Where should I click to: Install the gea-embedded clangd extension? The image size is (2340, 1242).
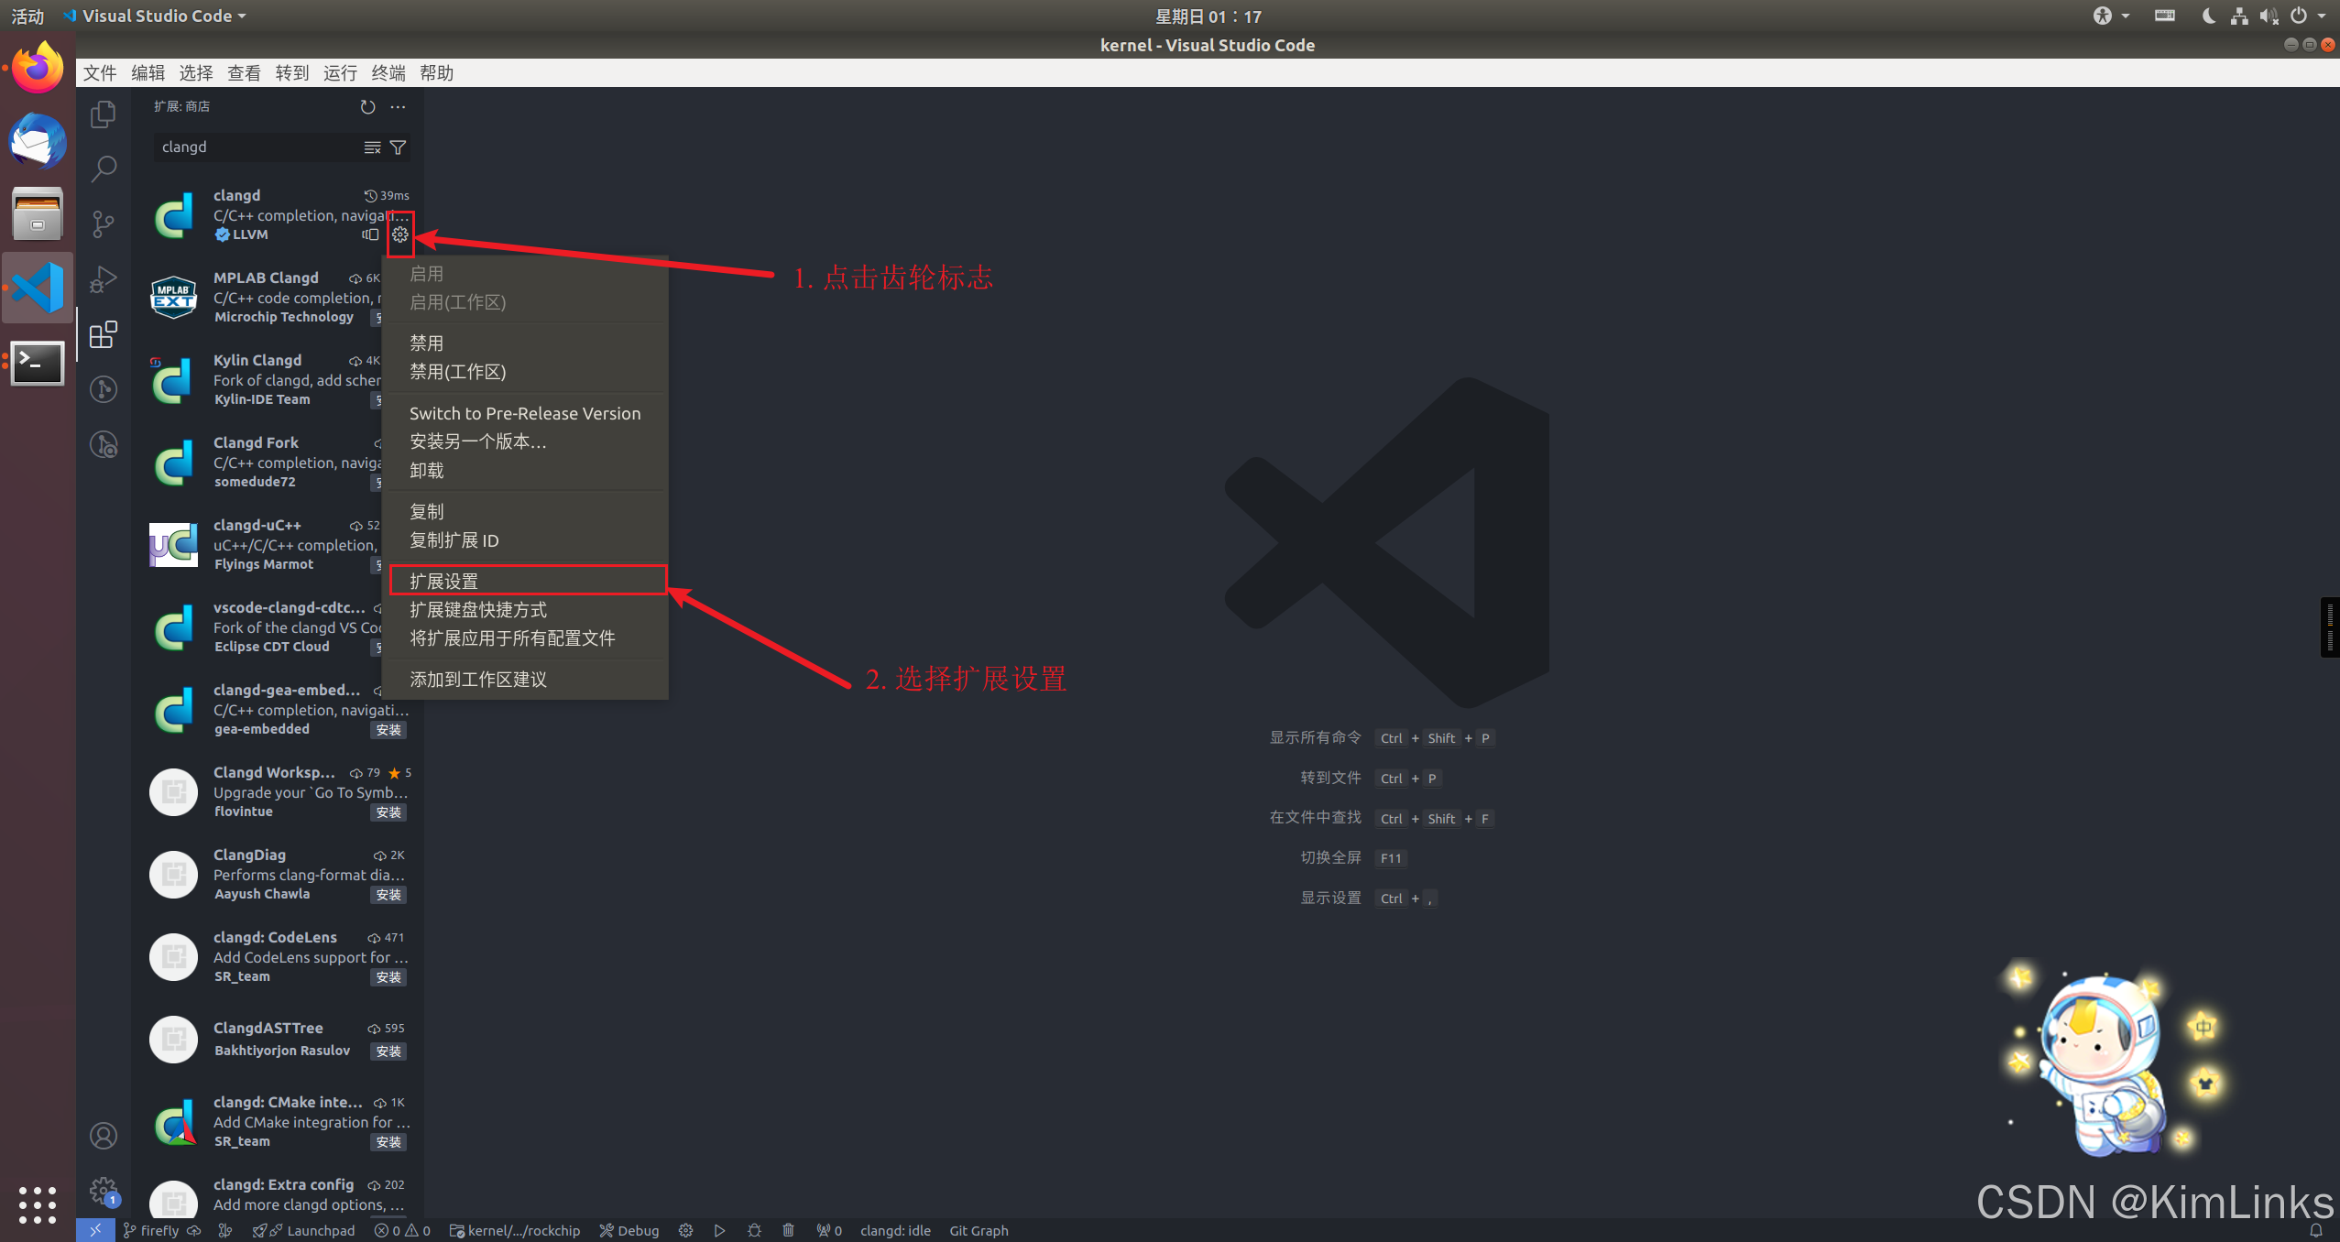[388, 730]
